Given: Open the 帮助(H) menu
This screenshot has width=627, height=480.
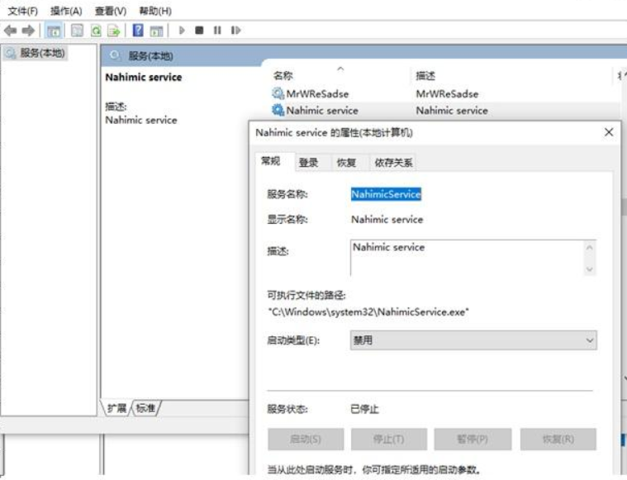Looking at the screenshot, I should click(x=155, y=11).
